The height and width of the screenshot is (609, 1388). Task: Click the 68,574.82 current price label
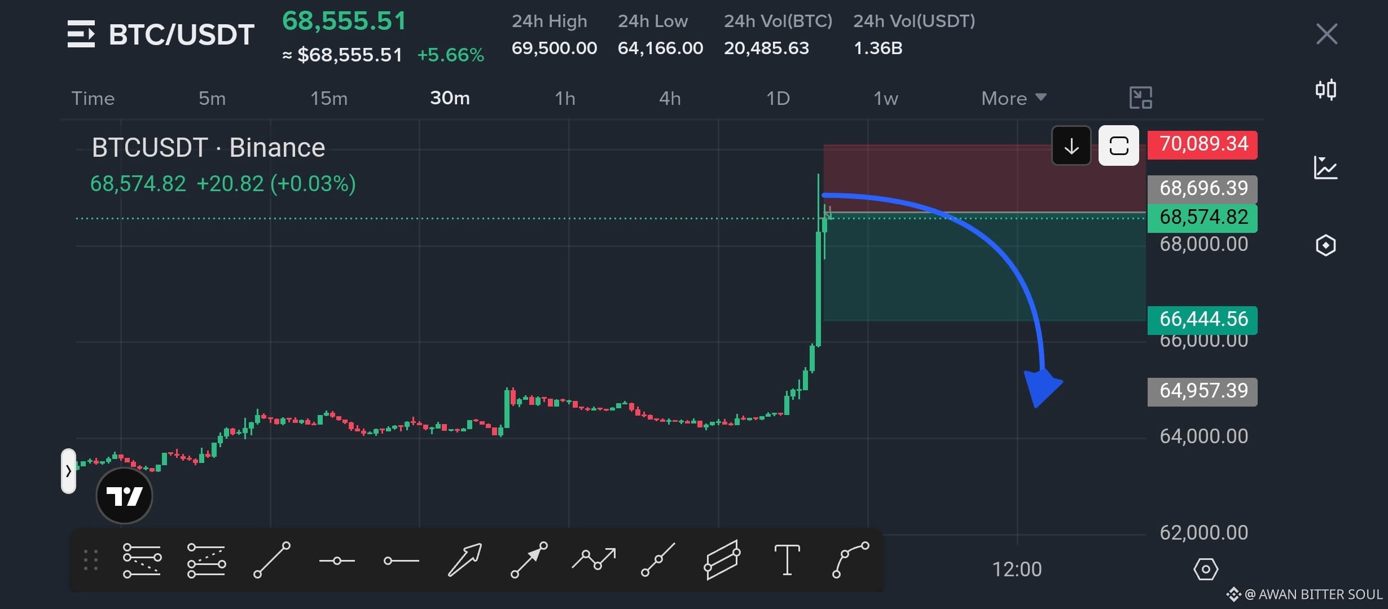(x=1202, y=218)
